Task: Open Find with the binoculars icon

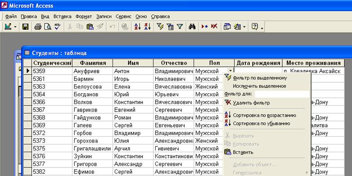Action: coord(192,27)
